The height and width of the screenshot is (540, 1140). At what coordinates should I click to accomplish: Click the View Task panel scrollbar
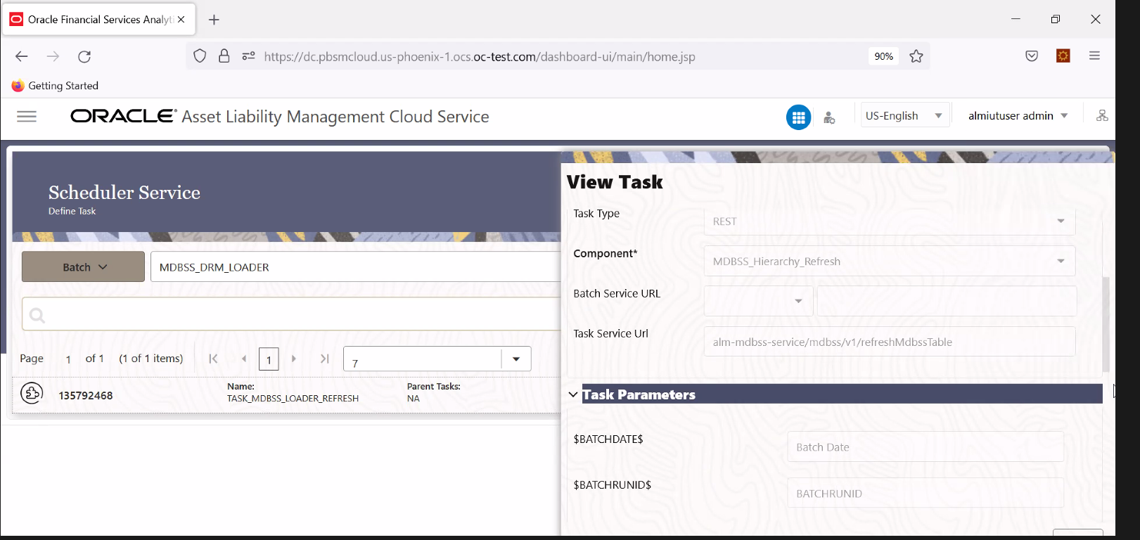[1106, 324]
